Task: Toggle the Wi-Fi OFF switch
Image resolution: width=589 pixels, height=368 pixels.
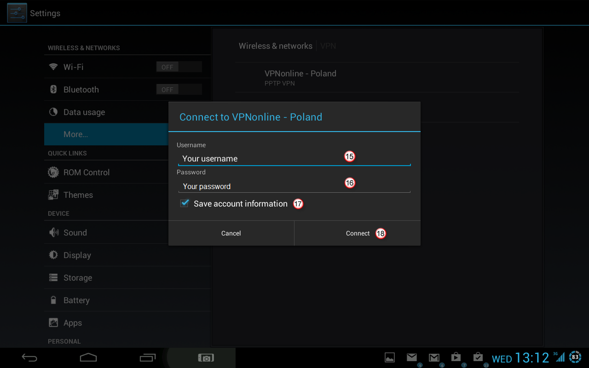Action: (x=179, y=67)
